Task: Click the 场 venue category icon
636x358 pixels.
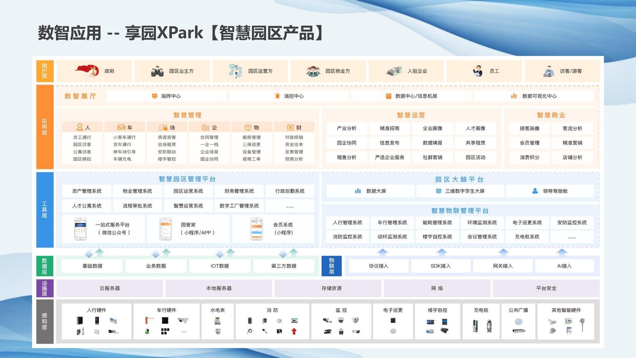Action: (163, 127)
